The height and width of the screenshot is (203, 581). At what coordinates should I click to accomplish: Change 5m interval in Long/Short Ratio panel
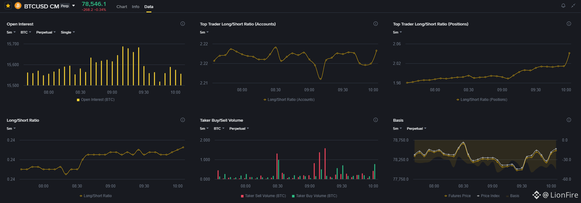11,129
